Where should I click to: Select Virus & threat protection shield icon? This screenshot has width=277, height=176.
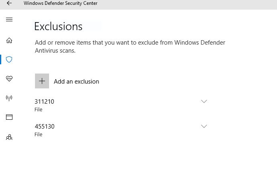(9, 59)
